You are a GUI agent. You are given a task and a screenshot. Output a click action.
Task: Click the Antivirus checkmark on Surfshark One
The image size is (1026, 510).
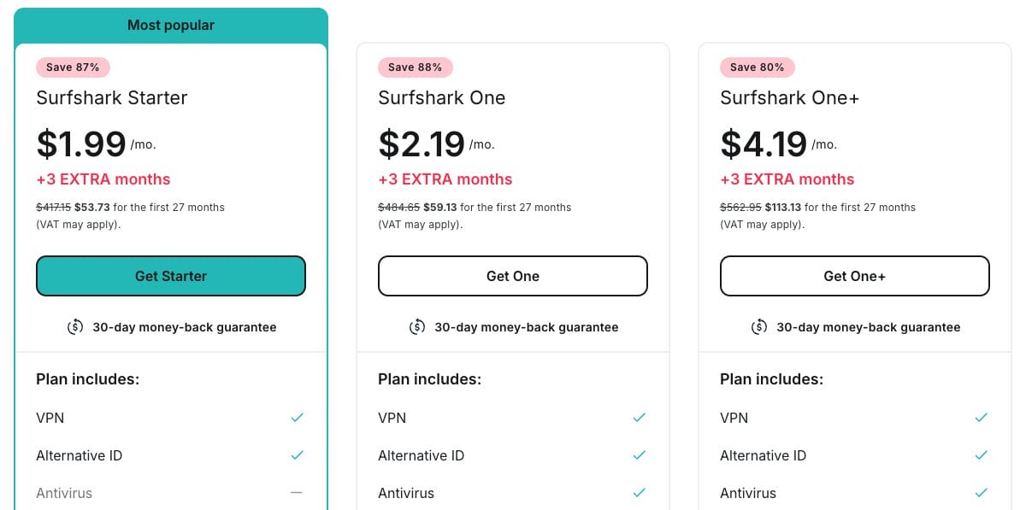pyautogui.click(x=639, y=493)
